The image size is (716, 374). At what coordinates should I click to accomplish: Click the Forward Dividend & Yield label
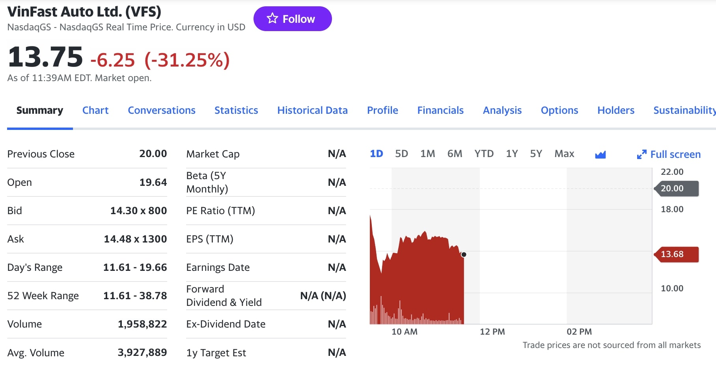(x=224, y=296)
